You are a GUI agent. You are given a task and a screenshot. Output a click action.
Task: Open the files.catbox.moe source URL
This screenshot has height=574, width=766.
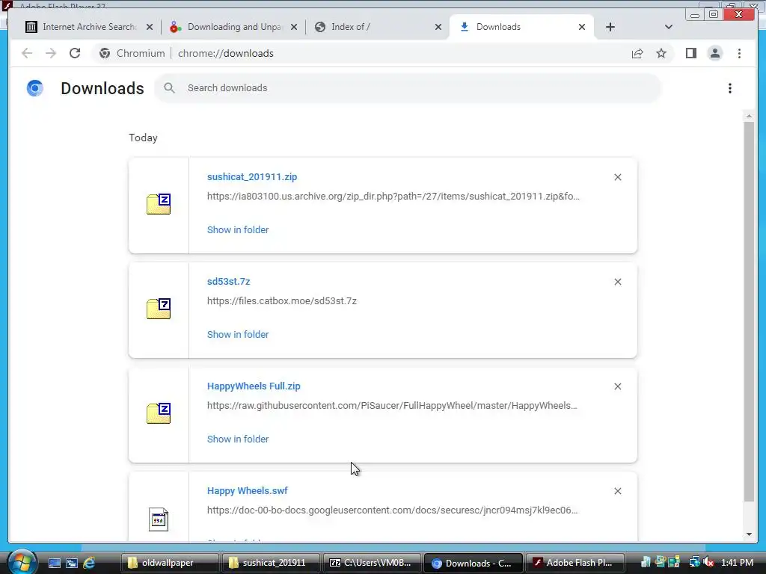282,300
